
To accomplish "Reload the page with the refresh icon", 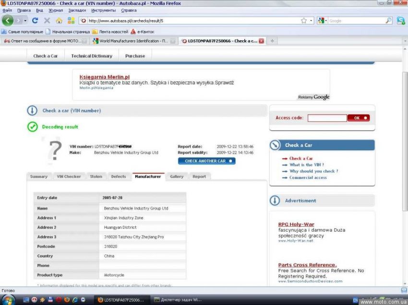I will click(x=35, y=21).
